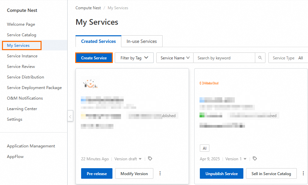Screen dimensions: 308x185
Task: Click the tag icon on the Apr 9, 2025 card
Action: [x=255, y=159]
